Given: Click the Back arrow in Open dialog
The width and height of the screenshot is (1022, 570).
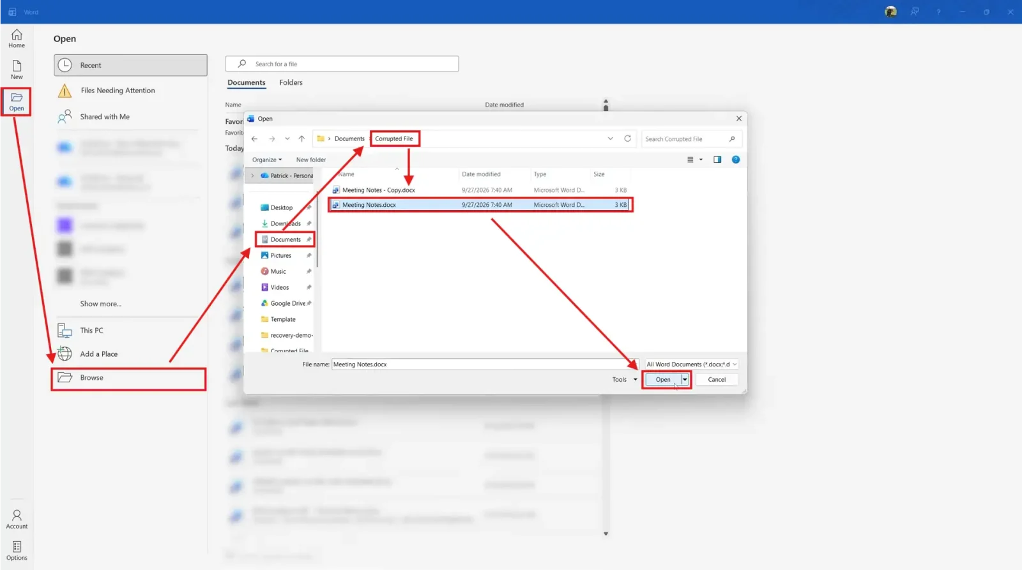Looking at the screenshot, I should point(254,139).
